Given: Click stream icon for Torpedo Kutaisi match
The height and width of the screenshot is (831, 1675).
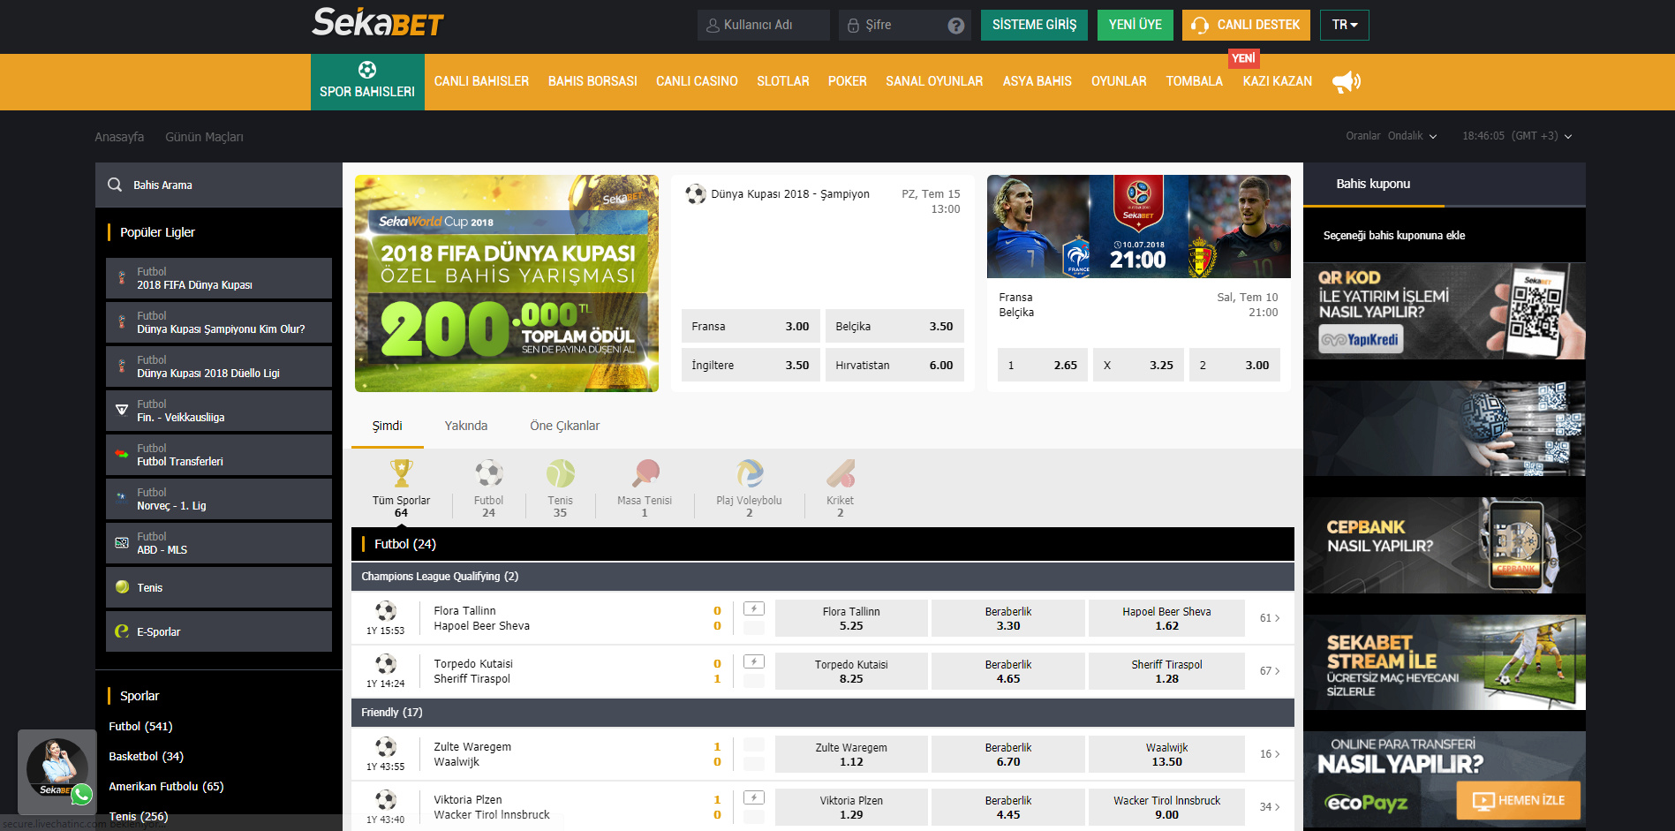Looking at the screenshot, I should 753,661.
